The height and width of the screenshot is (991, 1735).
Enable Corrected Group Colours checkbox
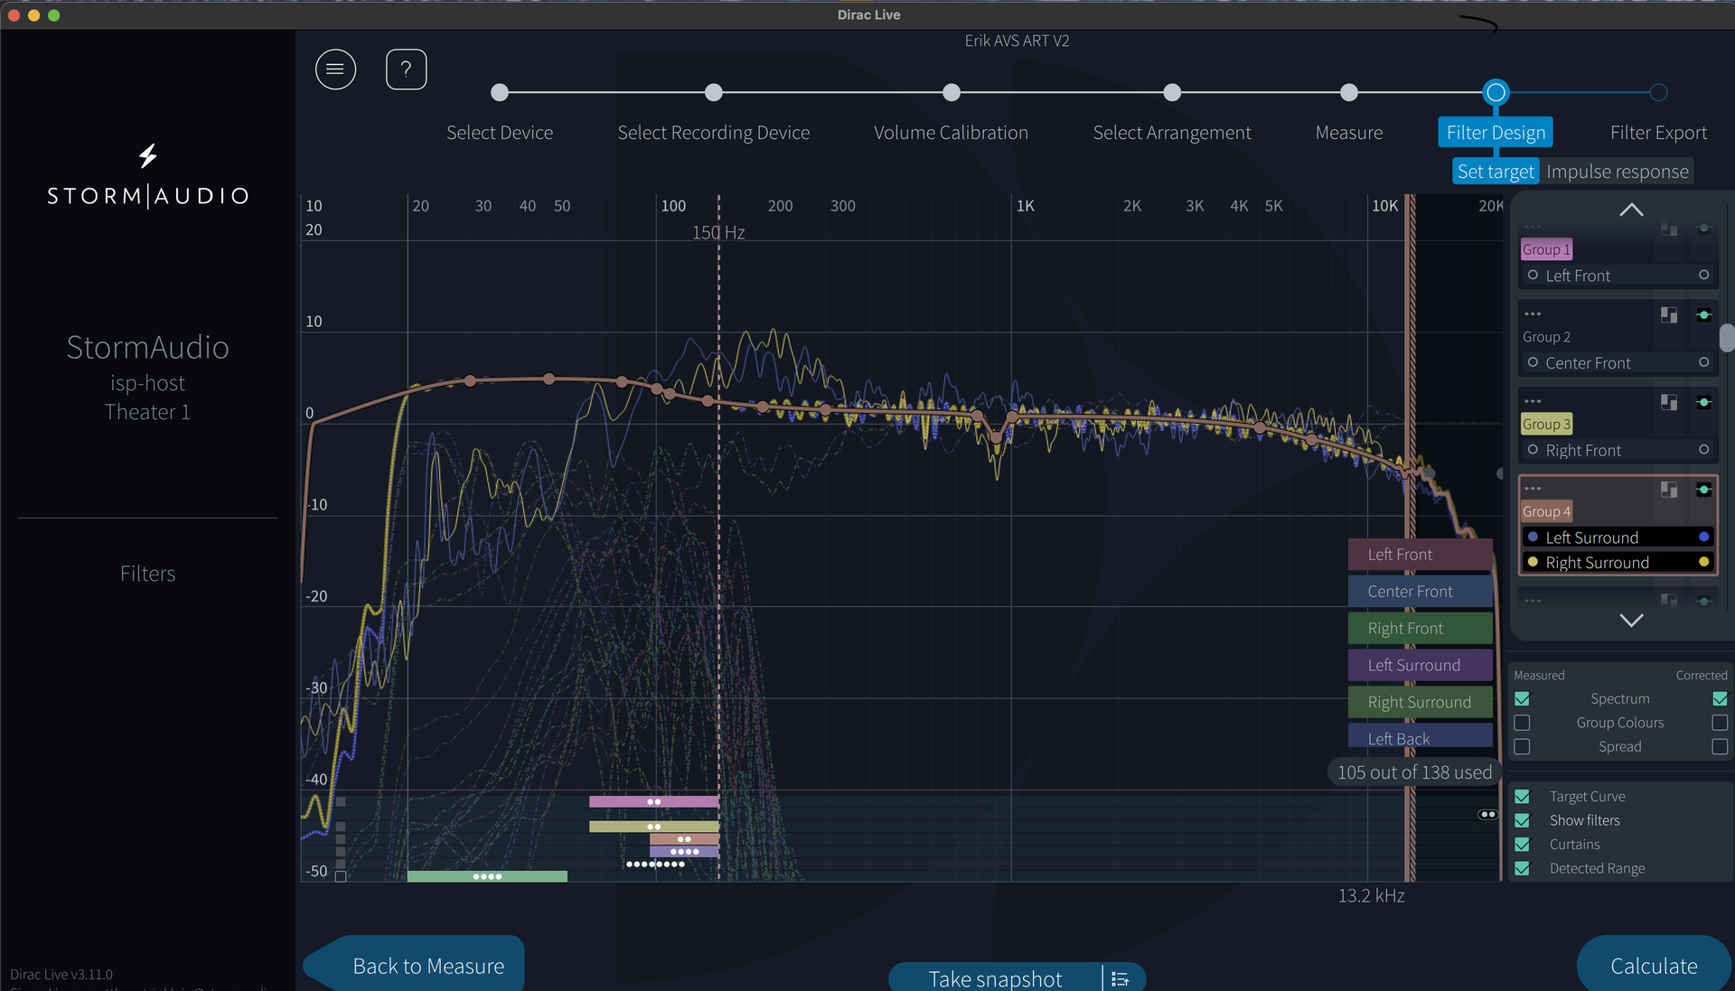[x=1720, y=723]
